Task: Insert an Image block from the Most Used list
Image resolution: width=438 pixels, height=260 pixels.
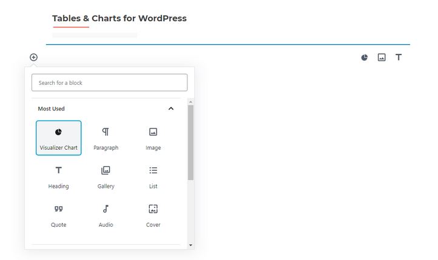Action: click(x=153, y=138)
